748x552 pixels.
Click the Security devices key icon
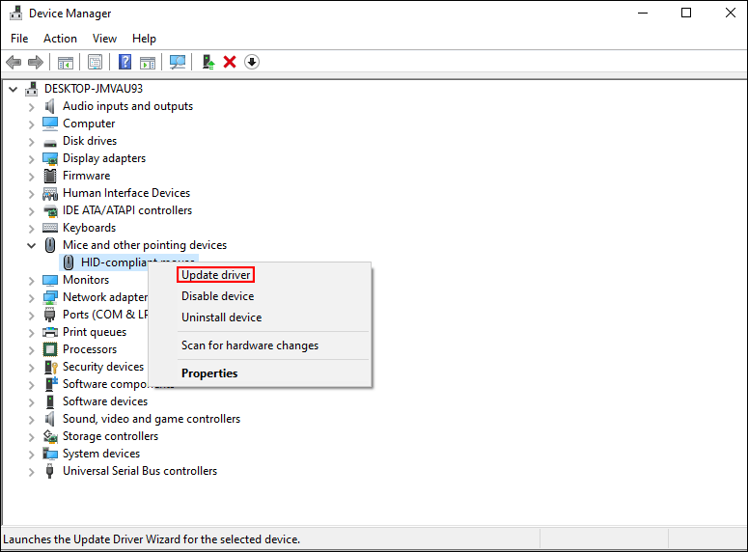(x=50, y=367)
